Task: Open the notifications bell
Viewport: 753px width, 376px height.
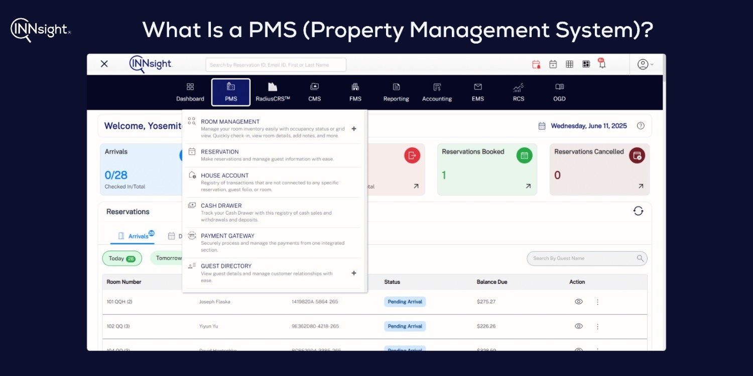Action: 602,64
